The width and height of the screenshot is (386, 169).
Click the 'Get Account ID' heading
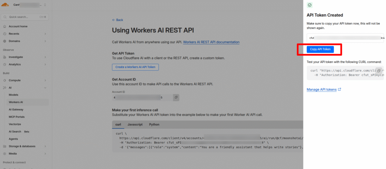pos(124,79)
